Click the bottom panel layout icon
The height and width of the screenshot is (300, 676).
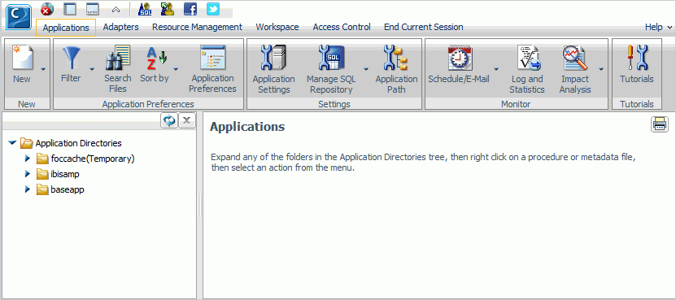coord(93,9)
